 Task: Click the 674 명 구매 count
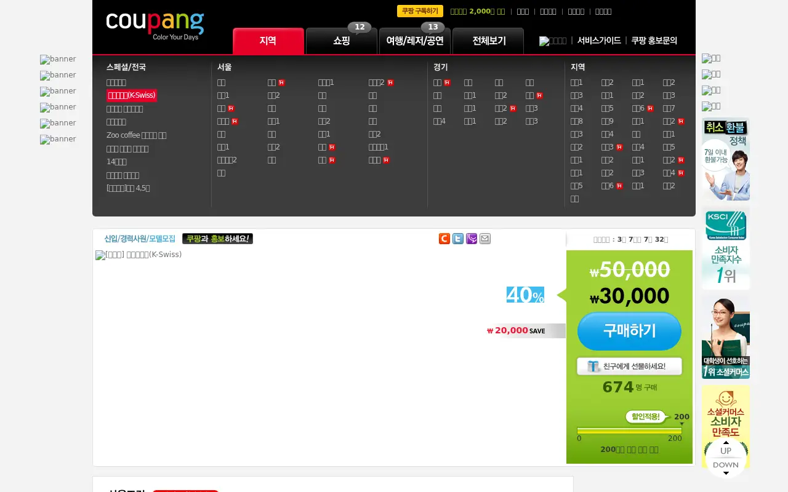tap(629, 387)
